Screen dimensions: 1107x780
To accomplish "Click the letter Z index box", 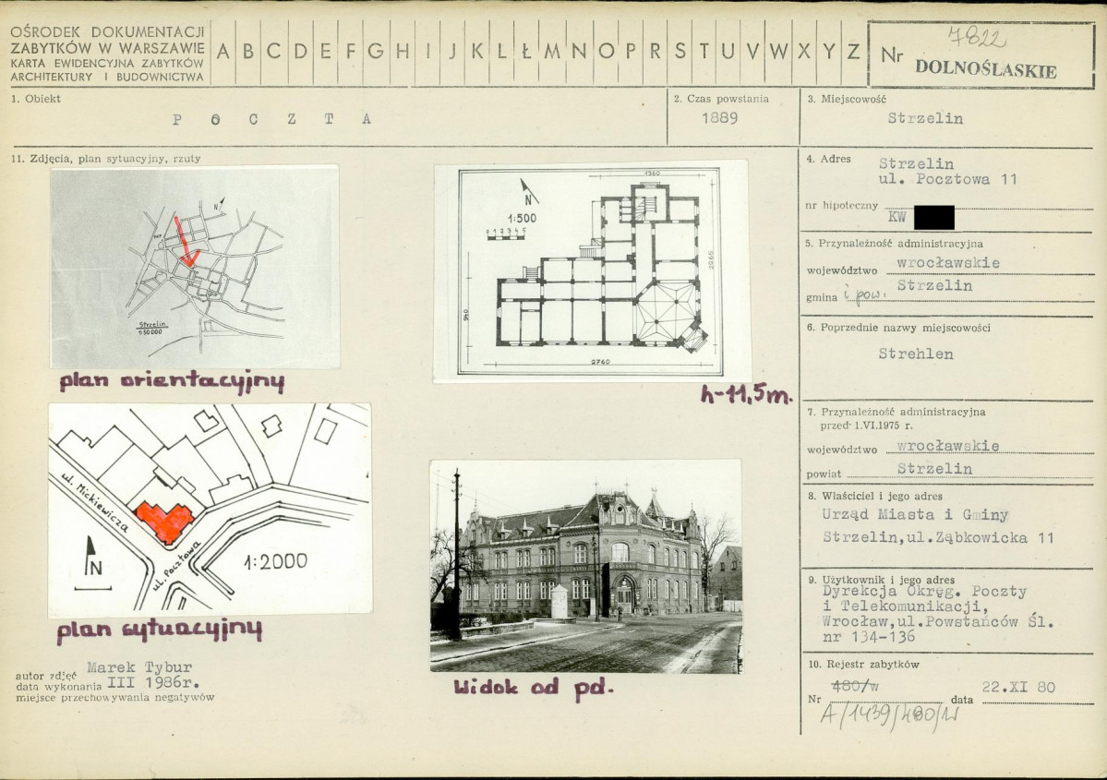I will pos(853,52).
